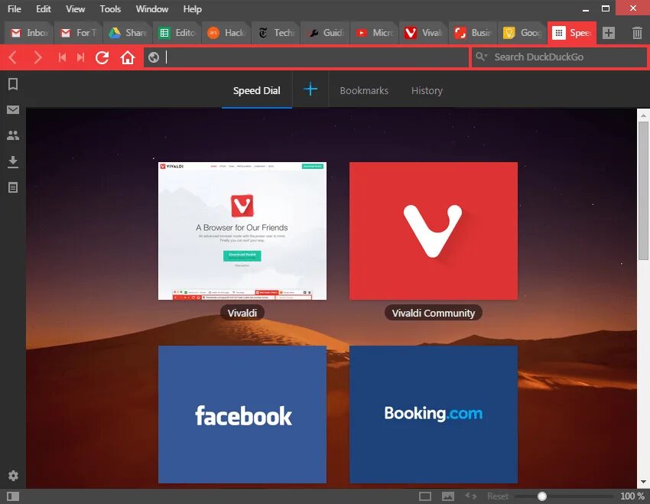Select the Speed Dial start page section
Image resolution: width=650 pixels, height=504 pixels.
(257, 90)
